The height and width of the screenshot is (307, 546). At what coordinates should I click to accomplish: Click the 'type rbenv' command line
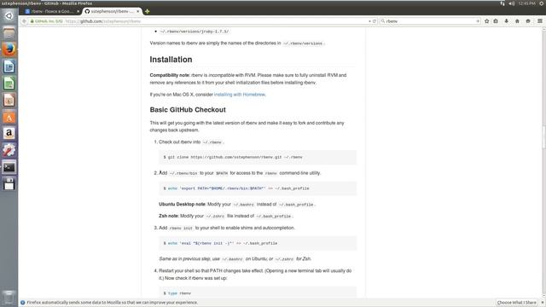[177, 293]
